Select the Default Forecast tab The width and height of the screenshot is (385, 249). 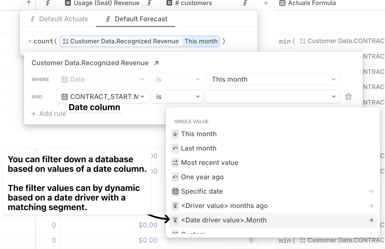[x=136, y=19]
